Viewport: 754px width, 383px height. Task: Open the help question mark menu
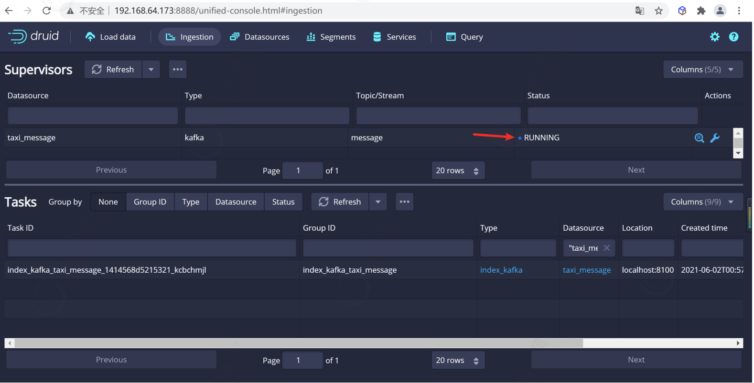click(734, 37)
